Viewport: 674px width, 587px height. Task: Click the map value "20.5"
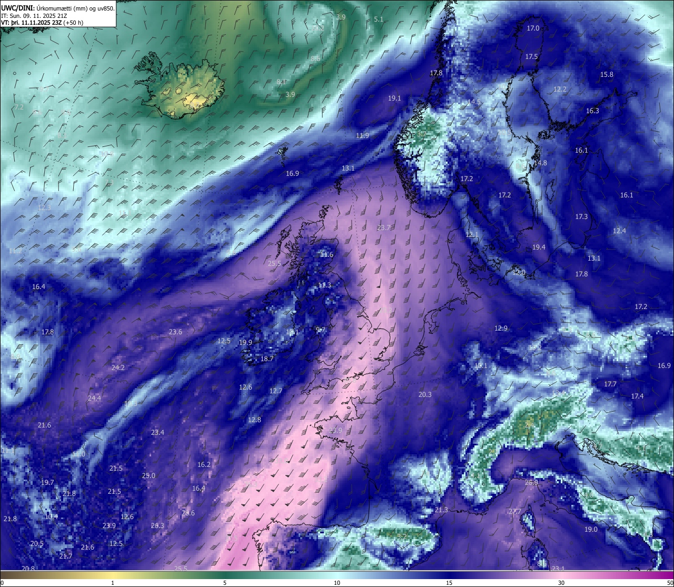coord(37,544)
